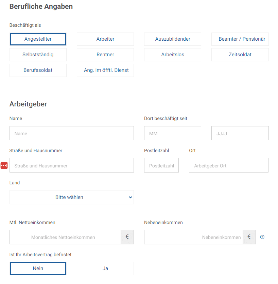
Task: Choose Beamter / Pensionär option
Action: point(240,39)
